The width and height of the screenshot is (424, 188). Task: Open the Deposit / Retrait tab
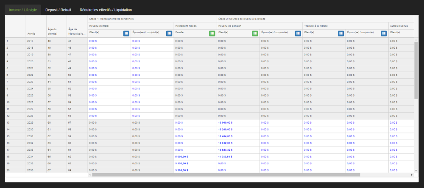coord(59,10)
